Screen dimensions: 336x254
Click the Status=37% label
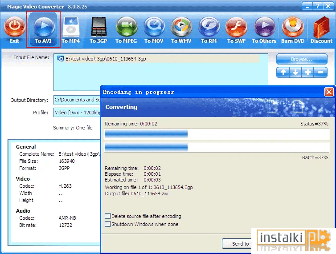click(x=314, y=124)
